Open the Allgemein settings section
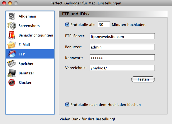Screen dimensions: 172x124 tap(27, 16)
